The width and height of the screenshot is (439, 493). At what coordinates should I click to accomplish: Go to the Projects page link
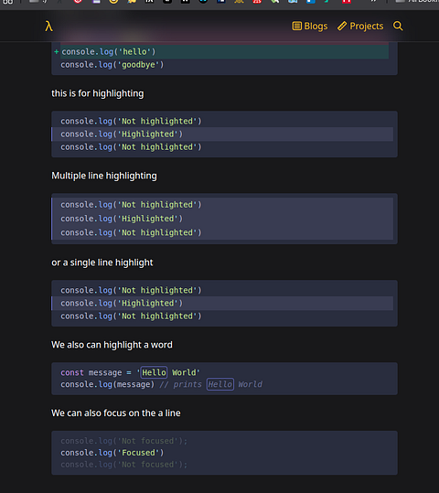360,27
